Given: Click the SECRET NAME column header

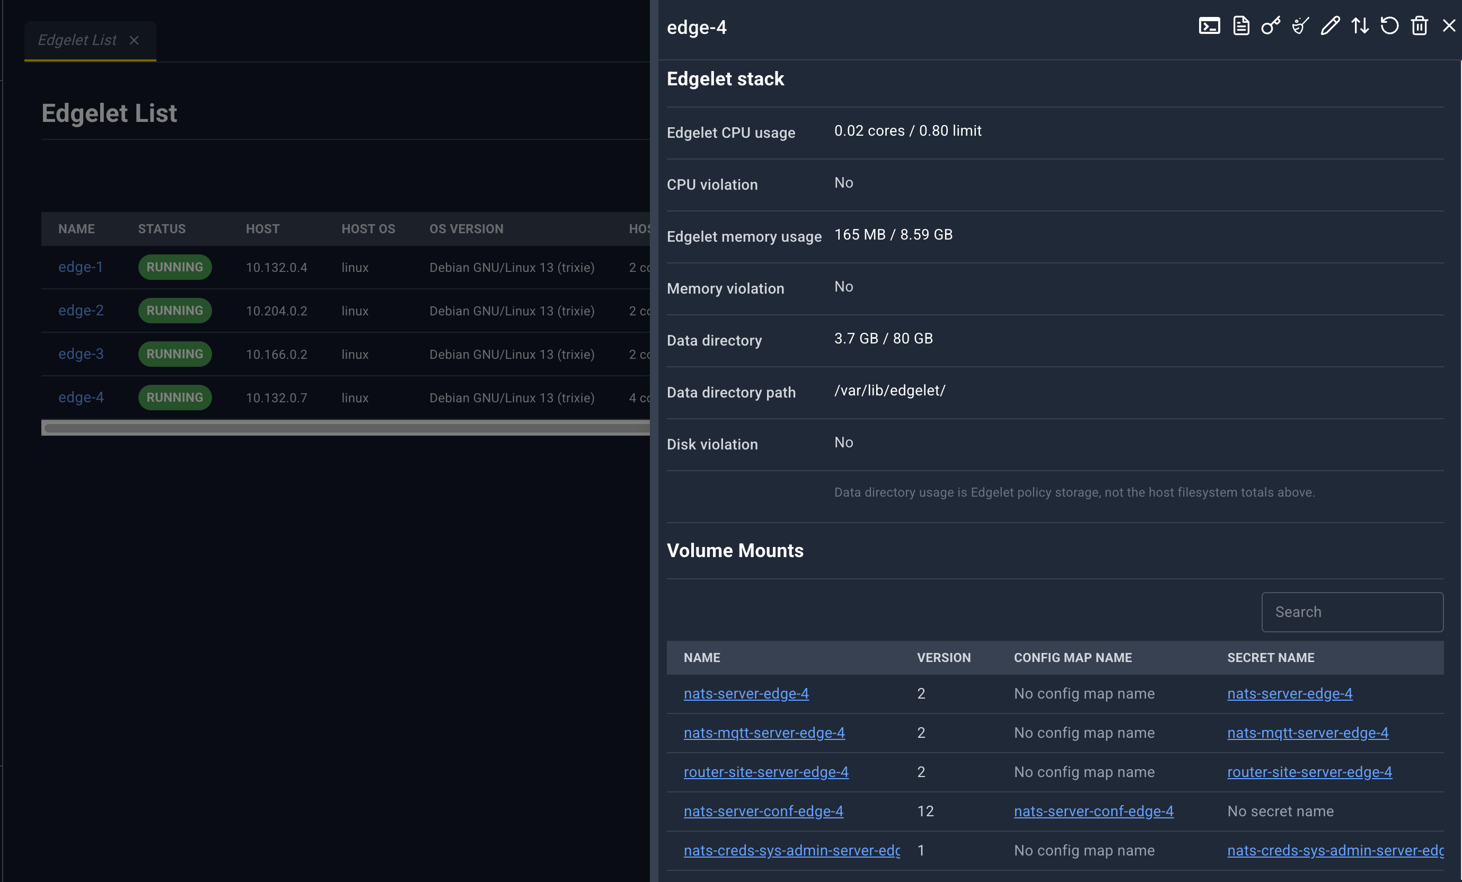Looking at the screenshot, I should 1270,658.
